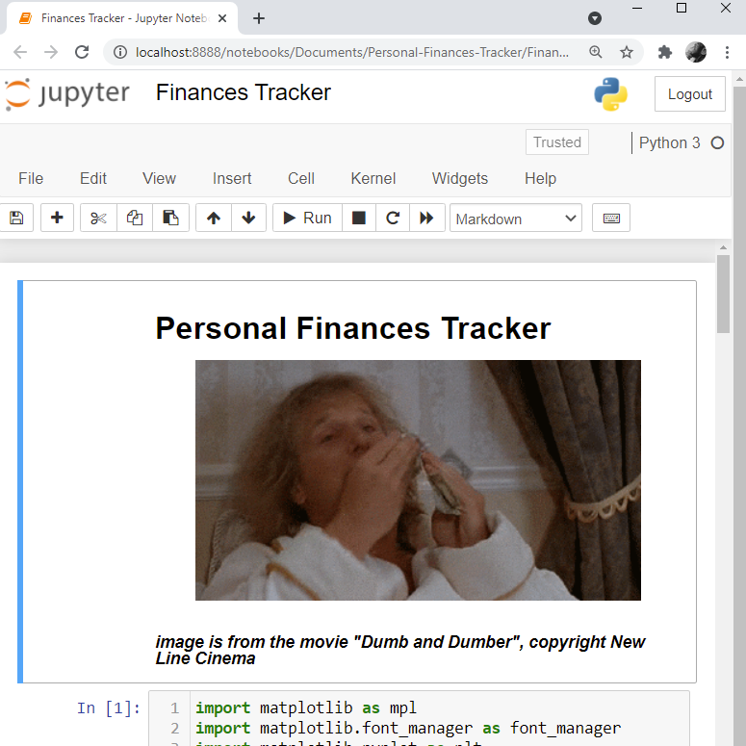Close the Finances Tracker browser tab
The height and width of the screenshot is (746, 746).
click(222, 18)
